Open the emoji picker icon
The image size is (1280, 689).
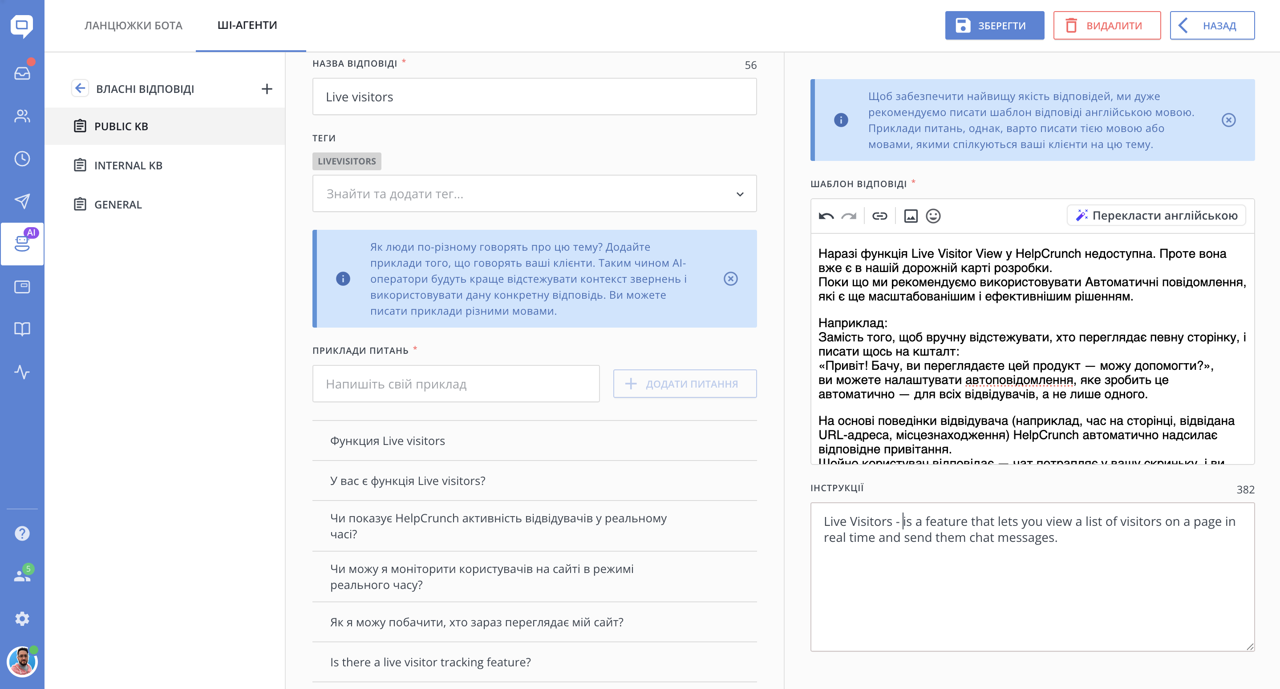coord(933,216)
